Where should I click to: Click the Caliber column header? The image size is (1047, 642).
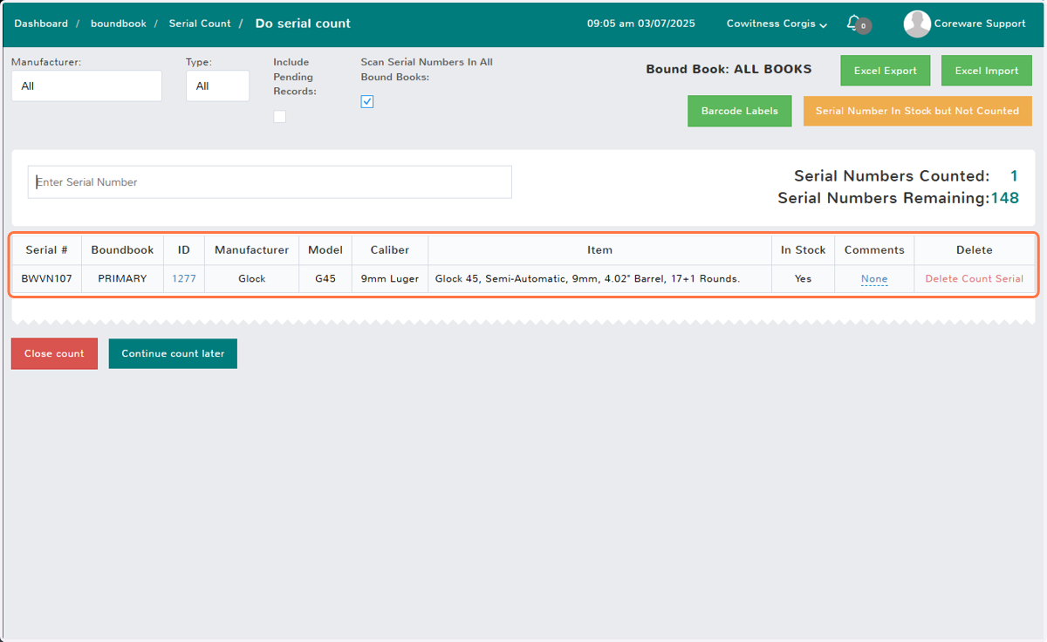pos(390,249)
